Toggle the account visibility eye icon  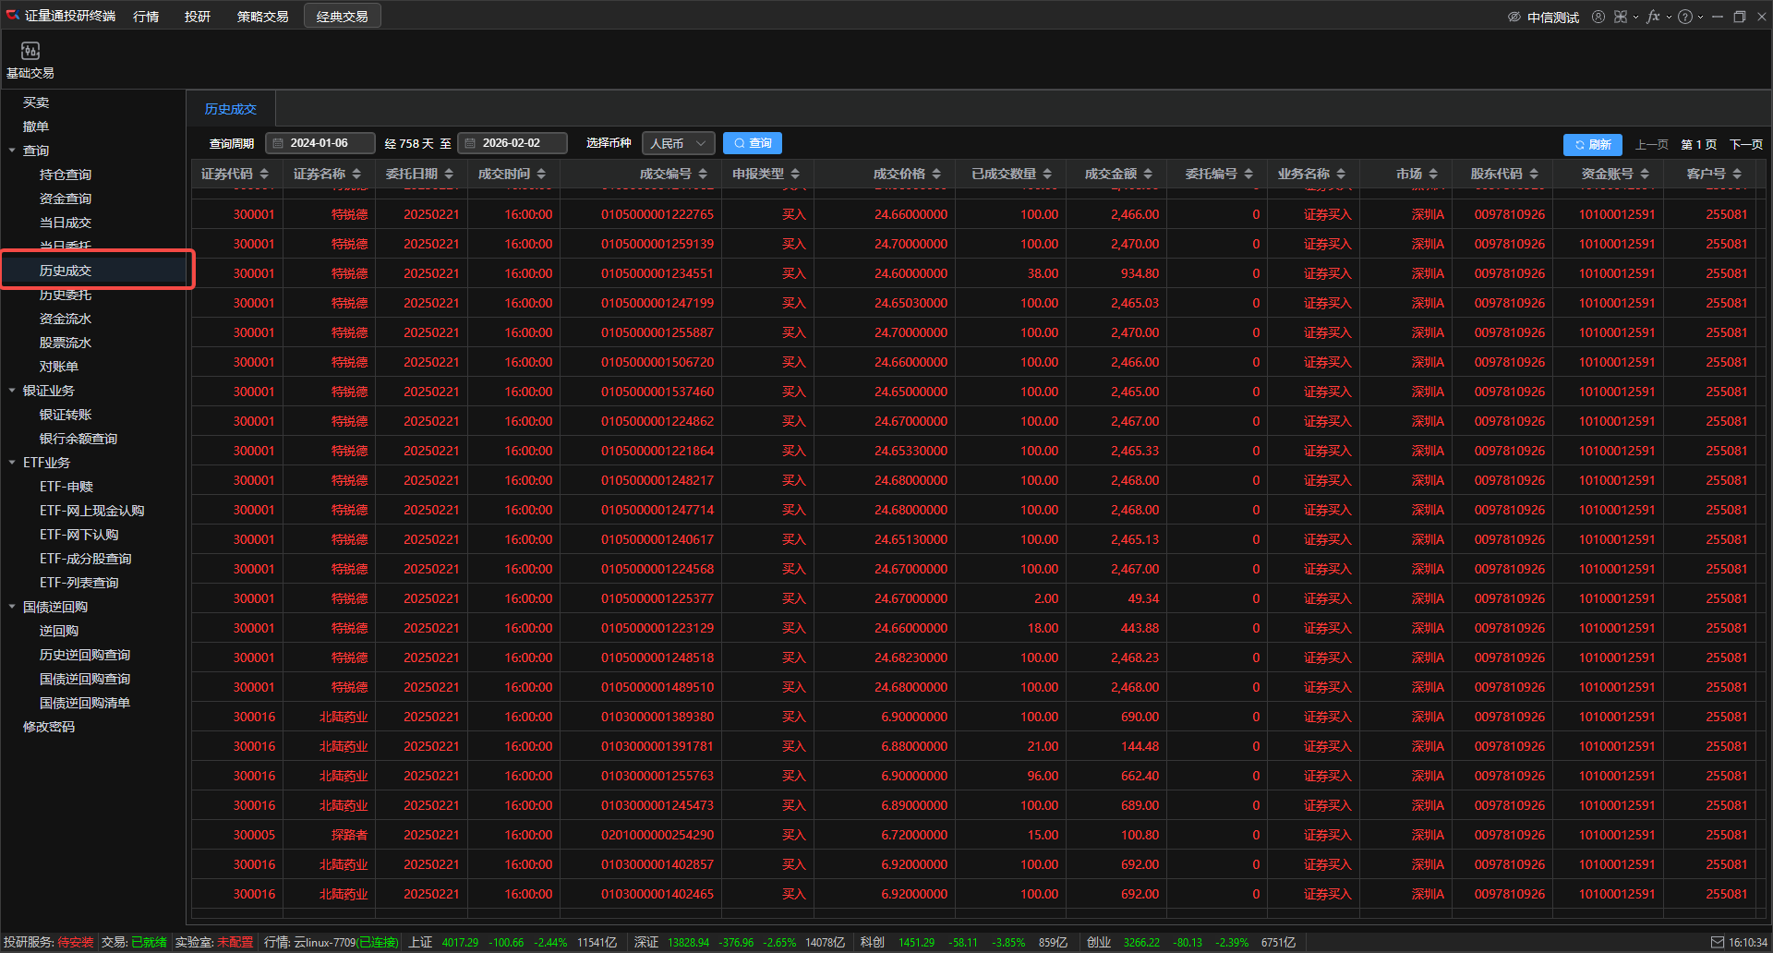pyautogui.click(x=1514, y=17)
